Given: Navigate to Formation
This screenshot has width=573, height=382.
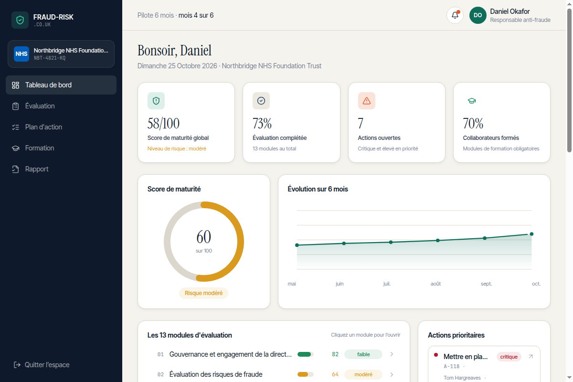Looking at the screenshot, I should [61, 148].
